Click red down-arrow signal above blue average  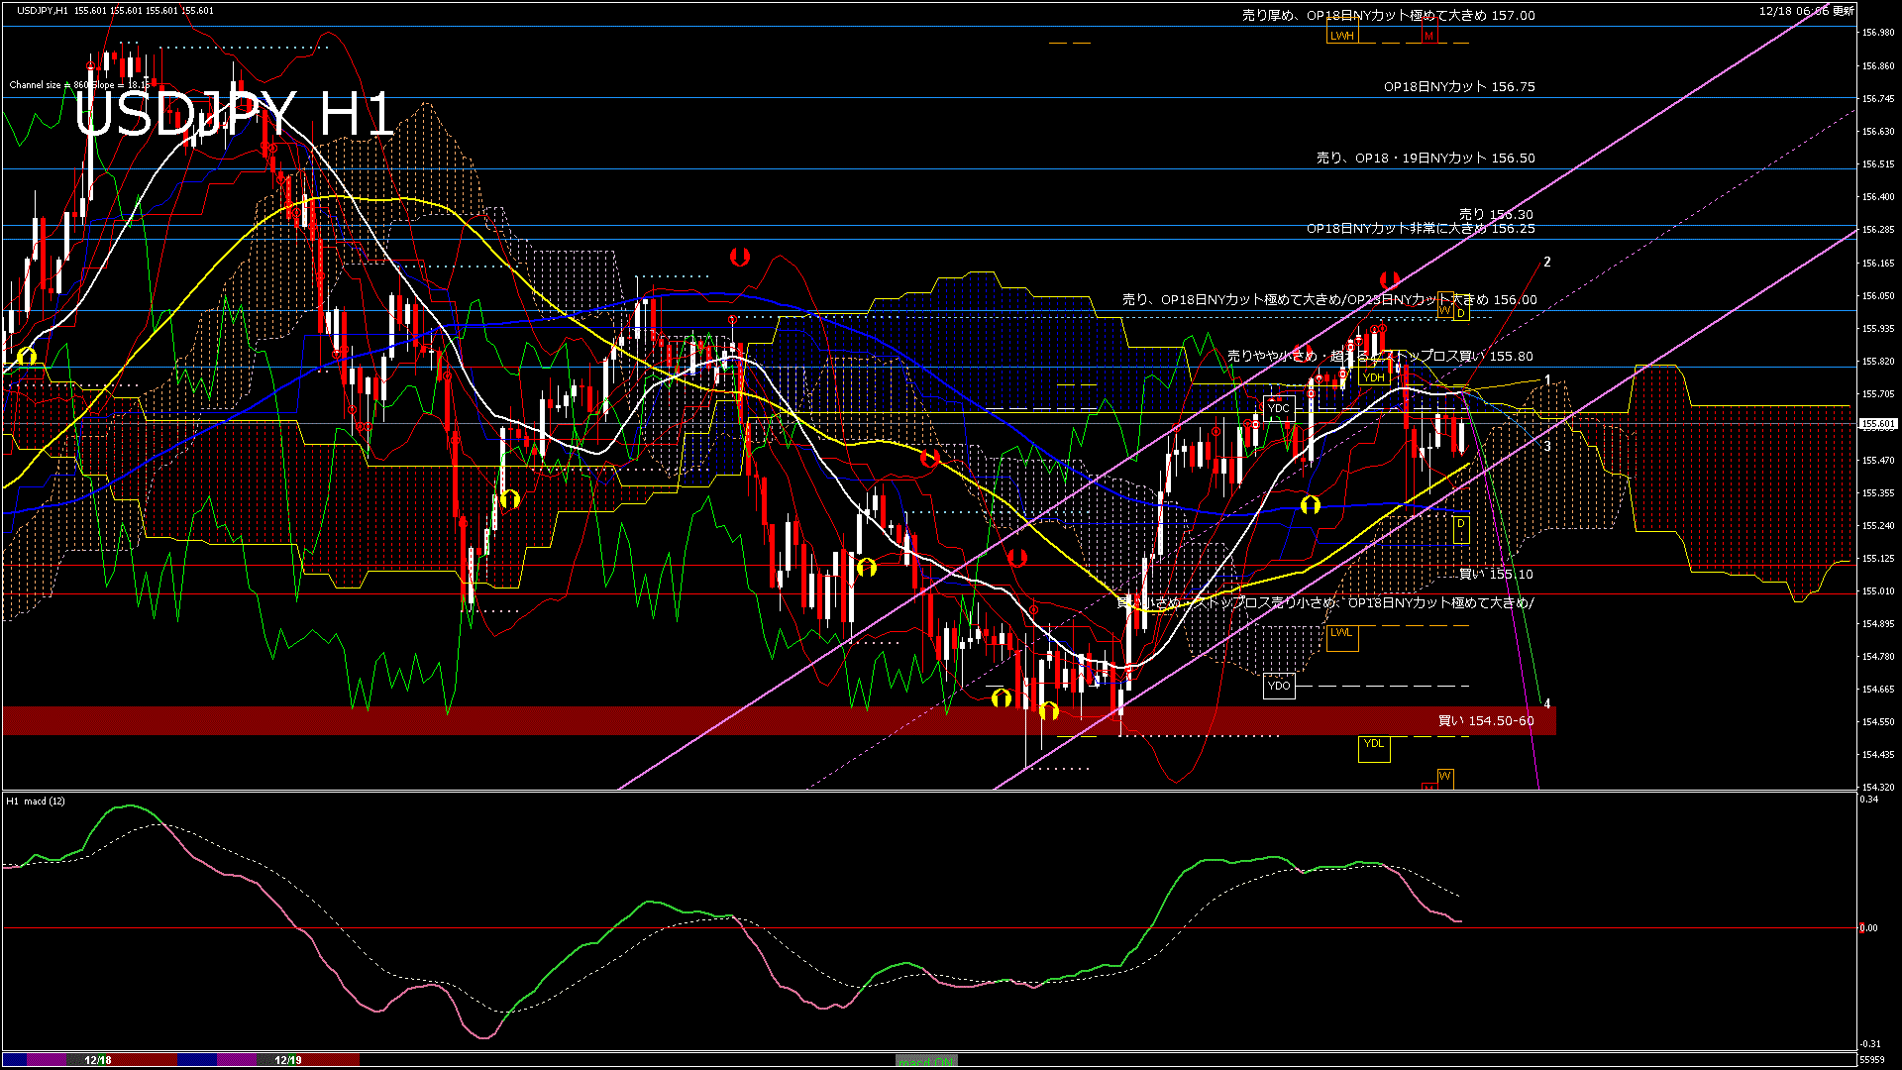point(739,258)
